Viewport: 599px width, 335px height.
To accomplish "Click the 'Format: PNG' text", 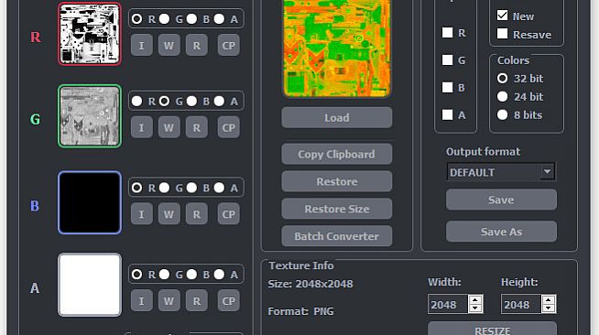I will pyautogui.click(x=300, y=311).
